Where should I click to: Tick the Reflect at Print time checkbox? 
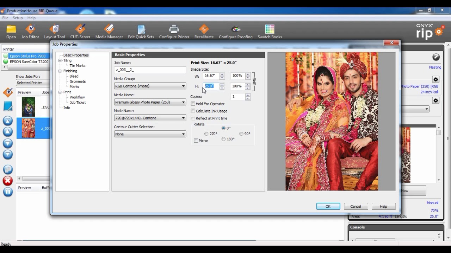[x=193, y=118]
